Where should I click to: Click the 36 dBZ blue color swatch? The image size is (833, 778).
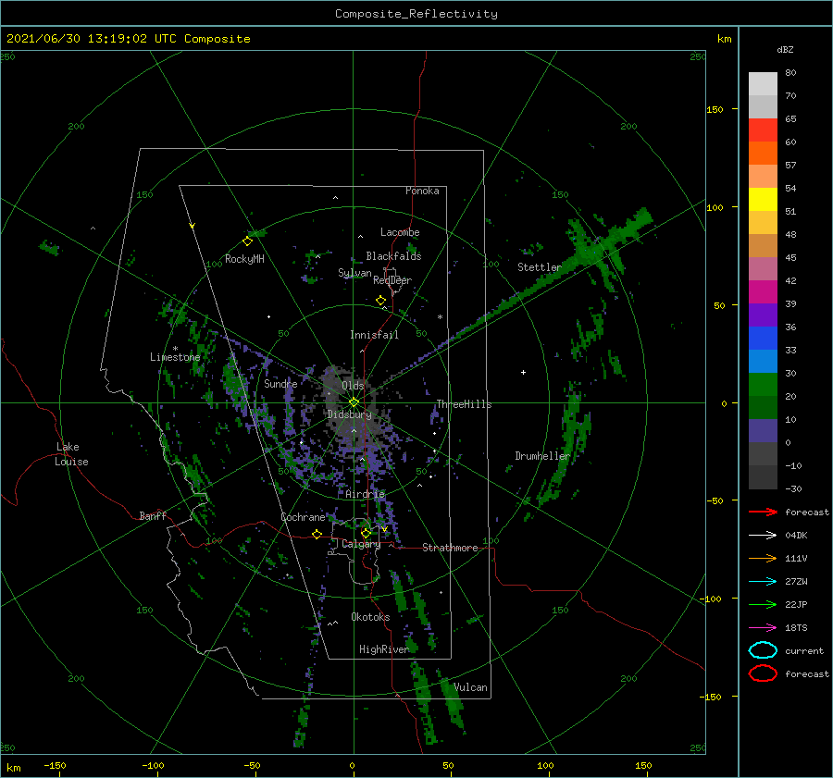[x=763, y=339]
